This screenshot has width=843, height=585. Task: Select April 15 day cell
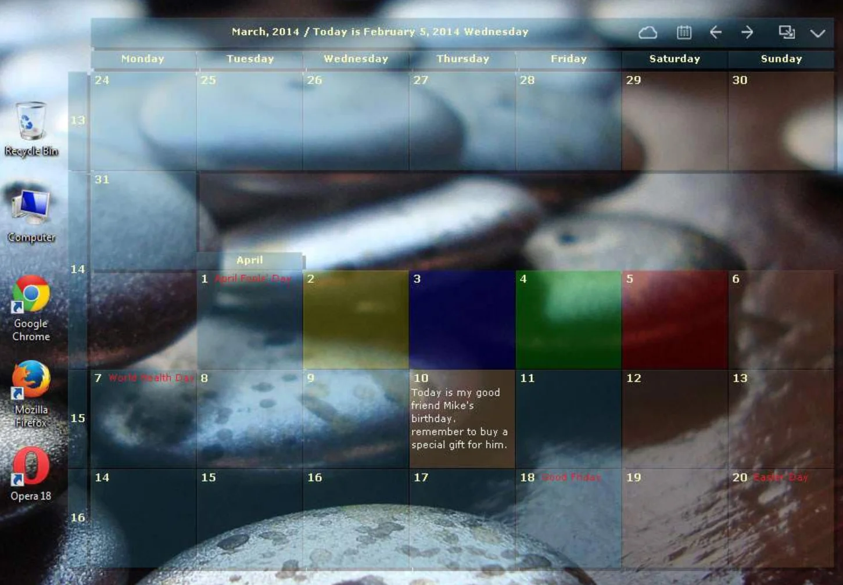point(250,518)
